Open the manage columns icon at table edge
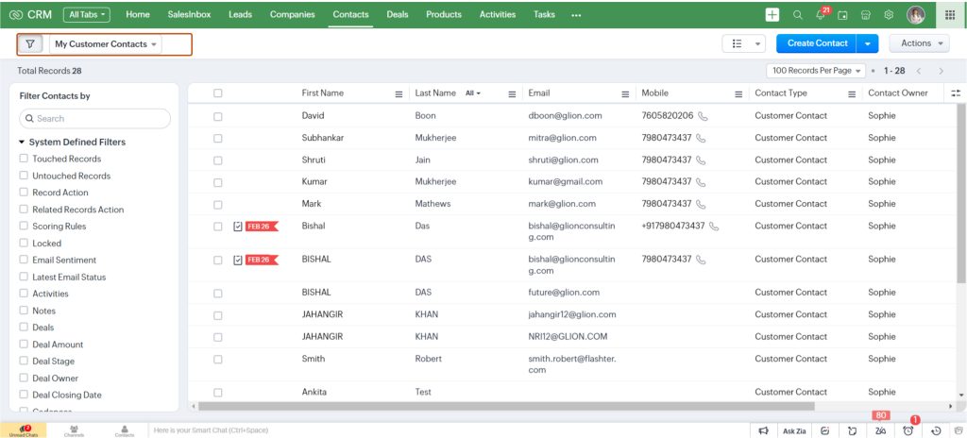The height and width of the screenshot is (438, 967). 956,93
